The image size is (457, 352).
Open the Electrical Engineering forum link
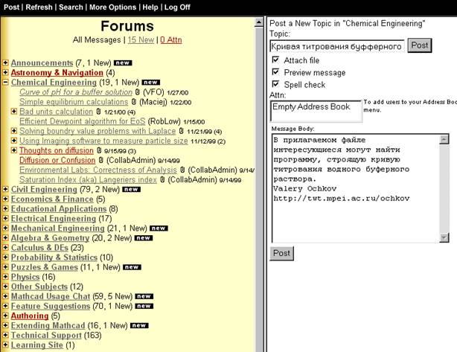click(54, 218)
